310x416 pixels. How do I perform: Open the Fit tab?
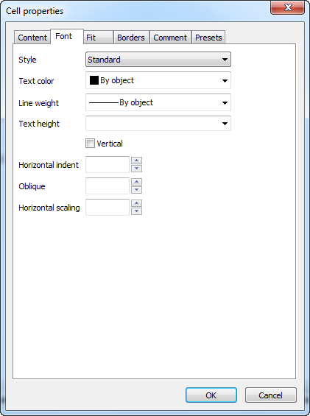pos(98,38)
